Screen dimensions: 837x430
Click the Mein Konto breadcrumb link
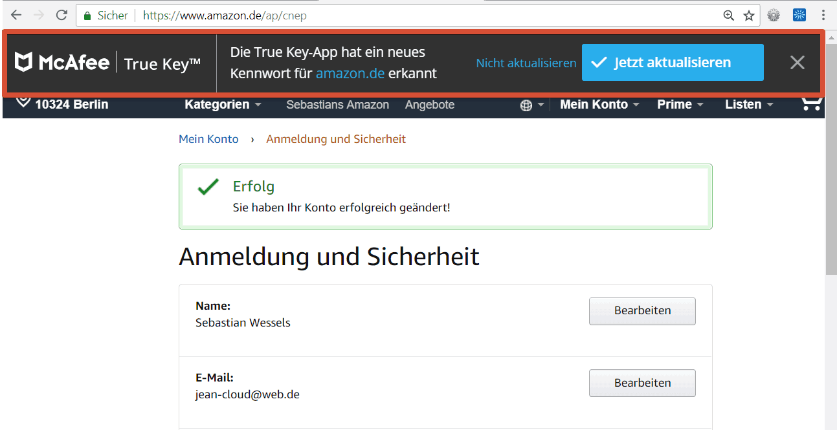click(x=208, y=139)
